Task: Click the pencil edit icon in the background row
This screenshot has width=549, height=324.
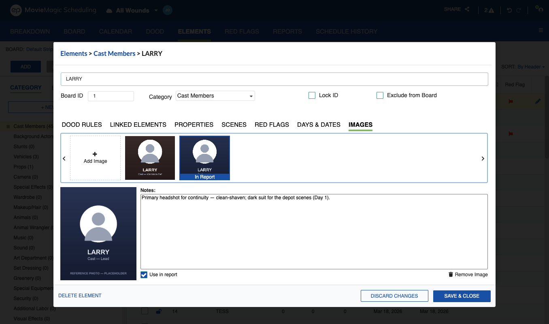Action: [538, 102]
